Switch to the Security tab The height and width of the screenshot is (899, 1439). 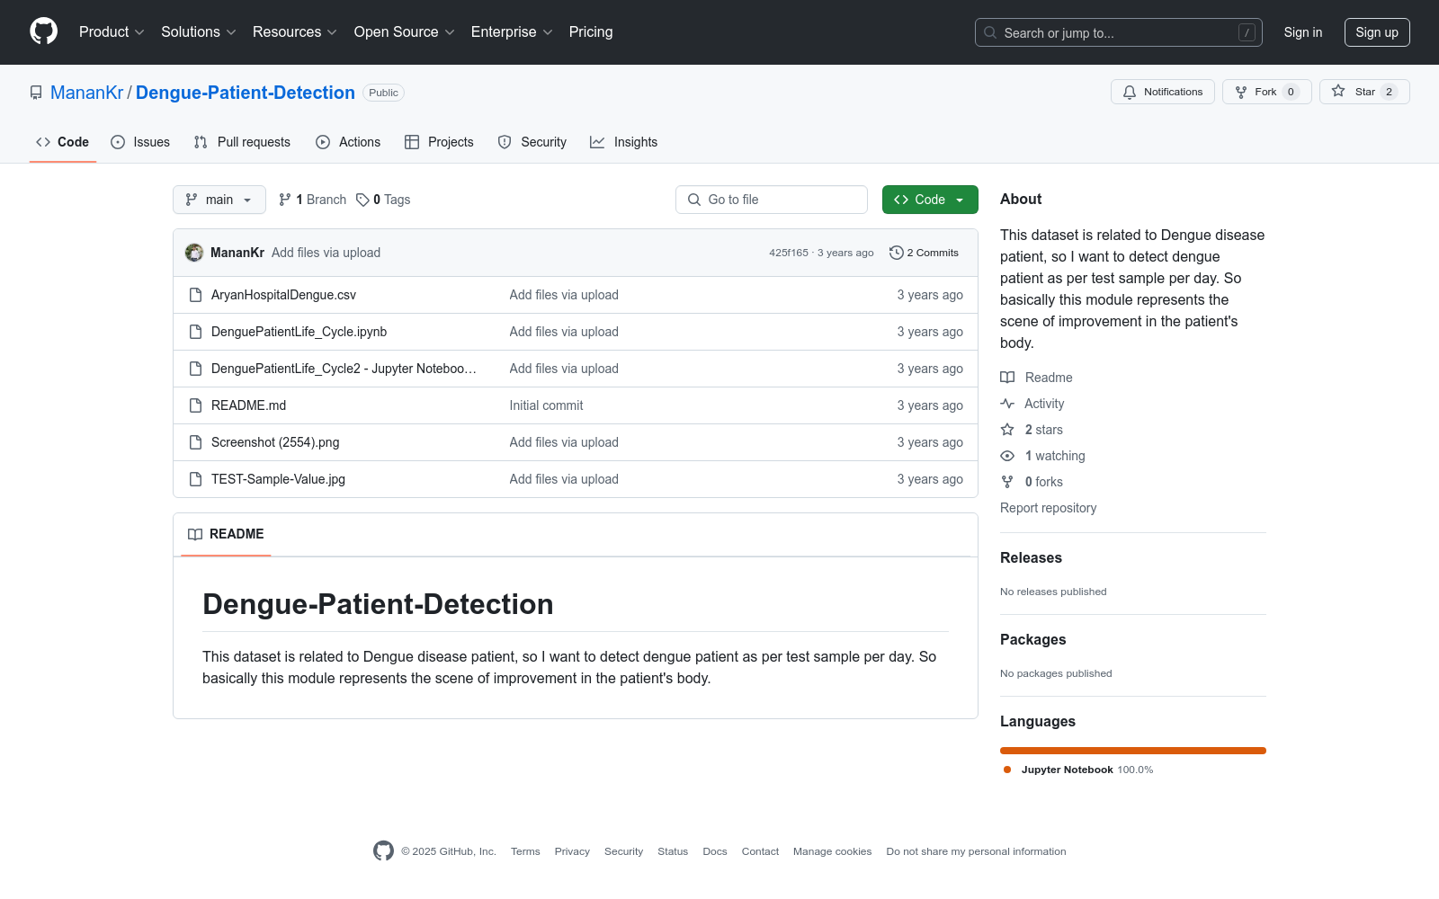click(532, 142)
